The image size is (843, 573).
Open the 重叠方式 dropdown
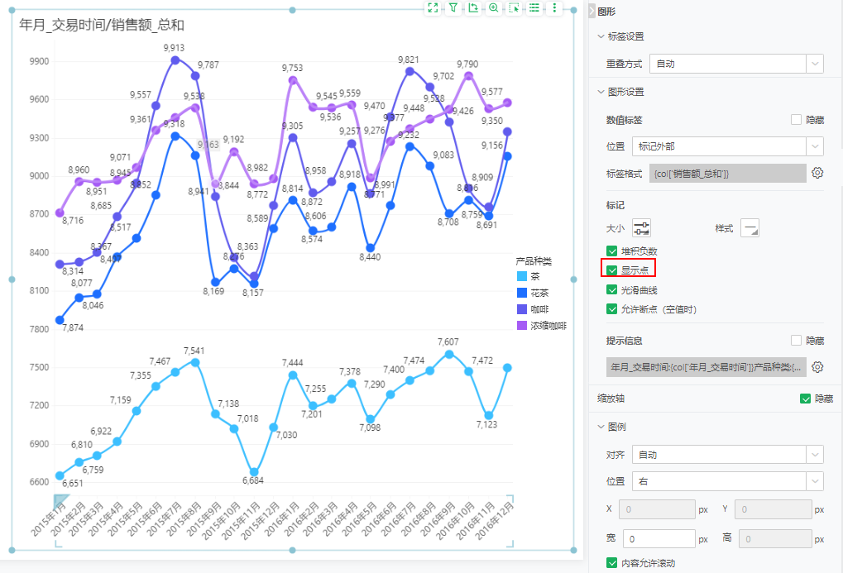[736, 64]
